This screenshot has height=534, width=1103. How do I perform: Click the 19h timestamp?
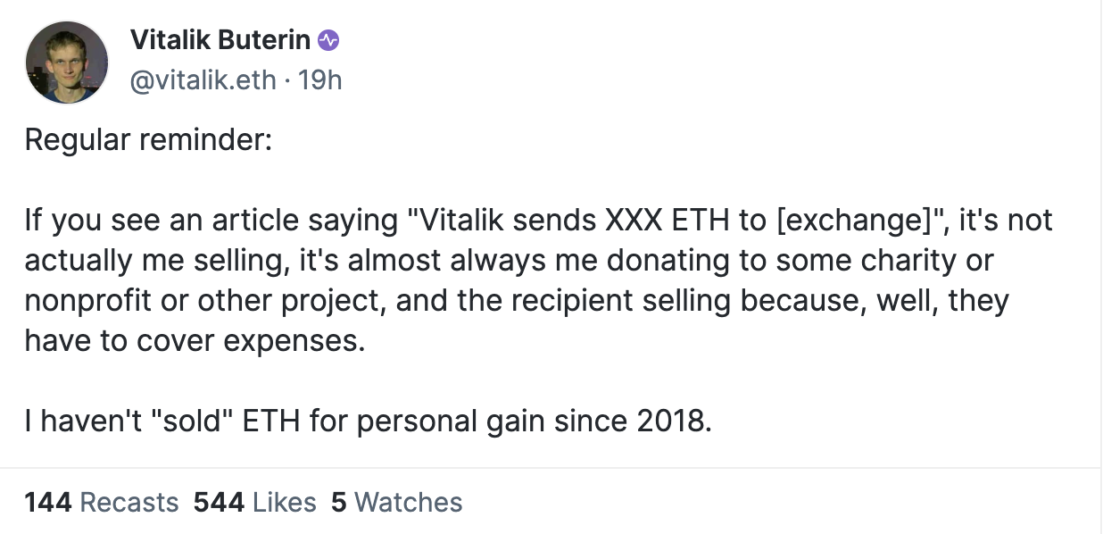tap(319, 79)
